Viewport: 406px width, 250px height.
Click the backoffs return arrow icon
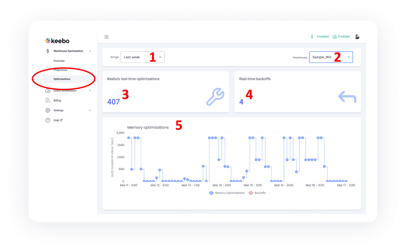[347, 97]
